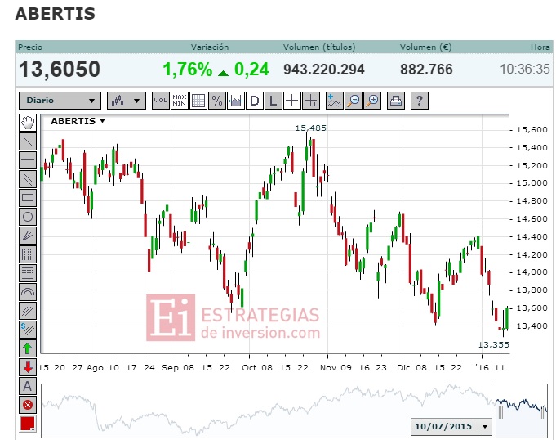Zoom out of the chart
Viewport: 556px width, 440px height.
354,101
